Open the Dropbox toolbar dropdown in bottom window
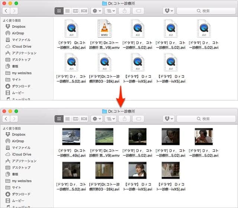 (x=169, y=119)
